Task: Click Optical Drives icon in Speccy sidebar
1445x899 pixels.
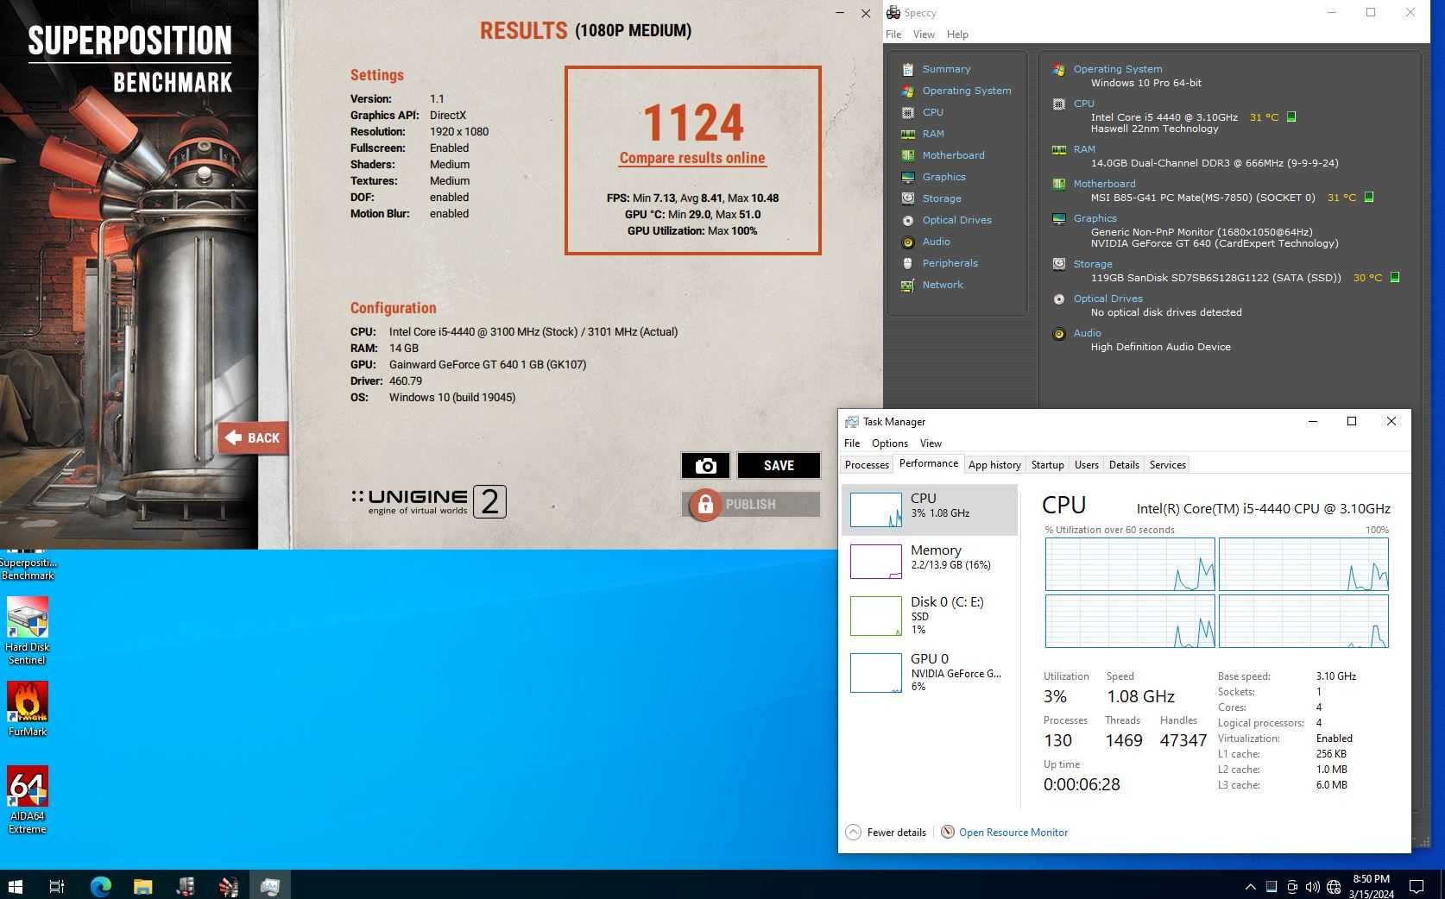Action: pyautogui.click(x=907, y=220)
